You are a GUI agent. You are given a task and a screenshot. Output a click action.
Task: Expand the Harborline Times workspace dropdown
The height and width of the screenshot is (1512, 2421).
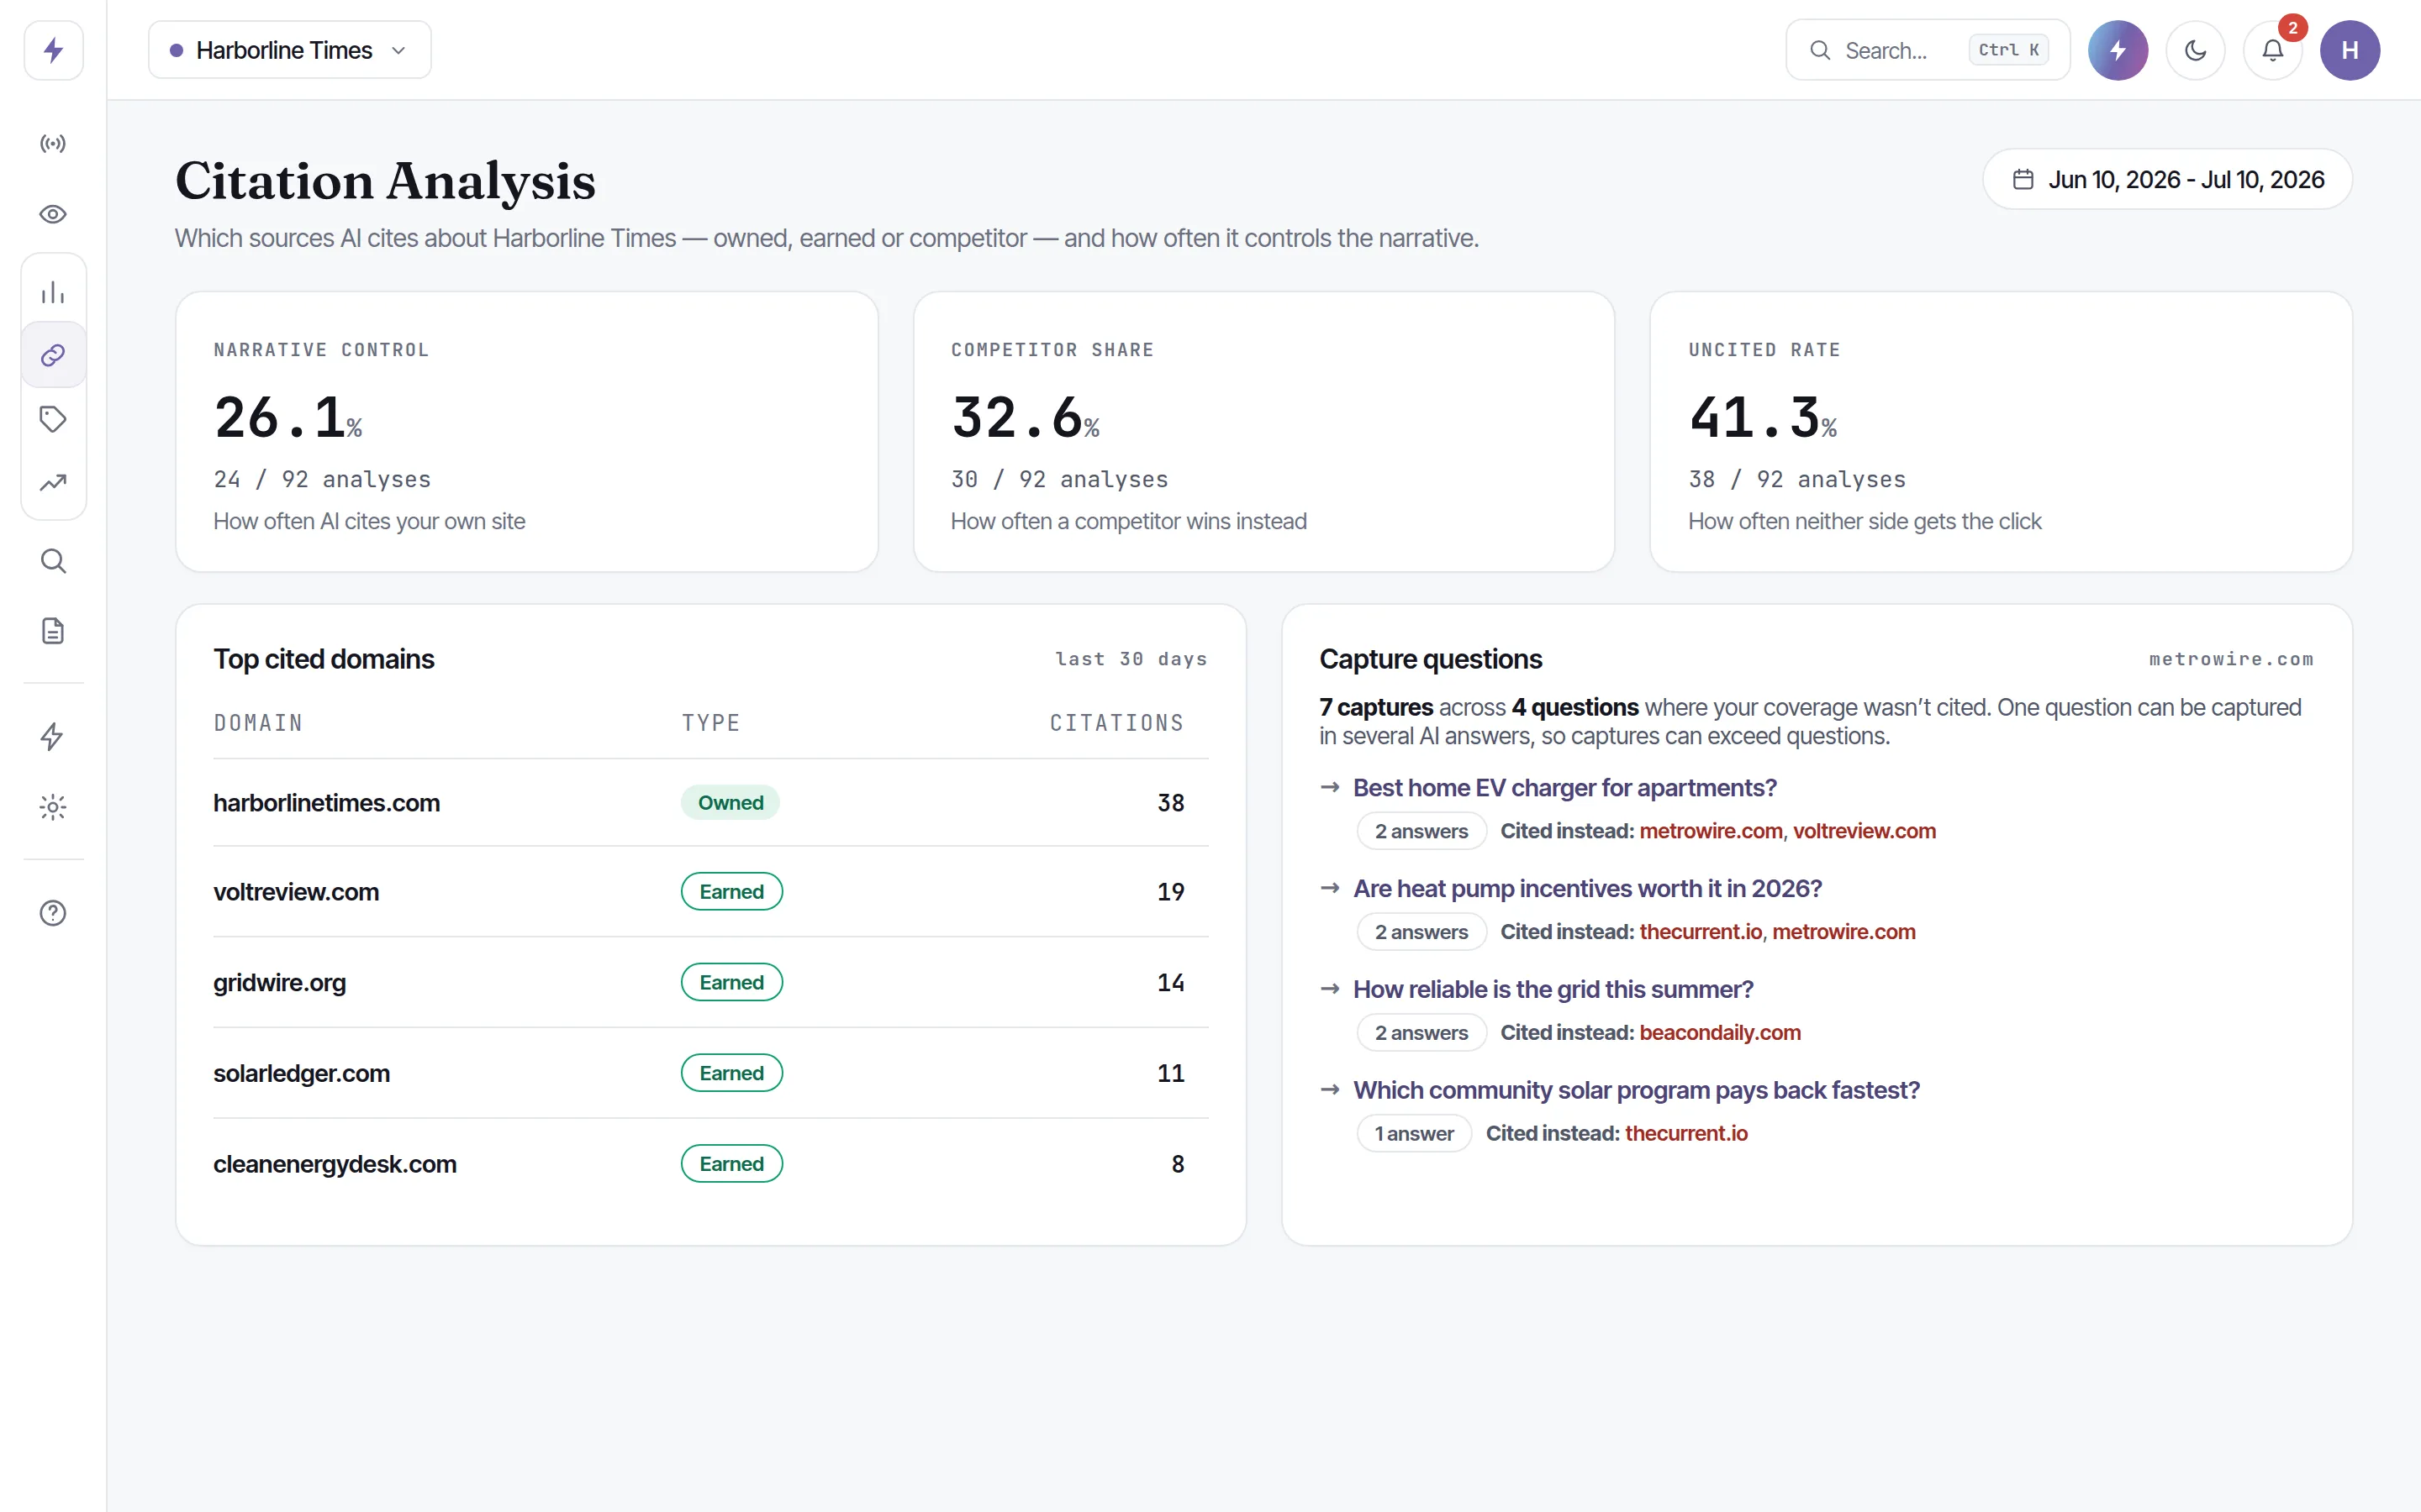[290, 50]
